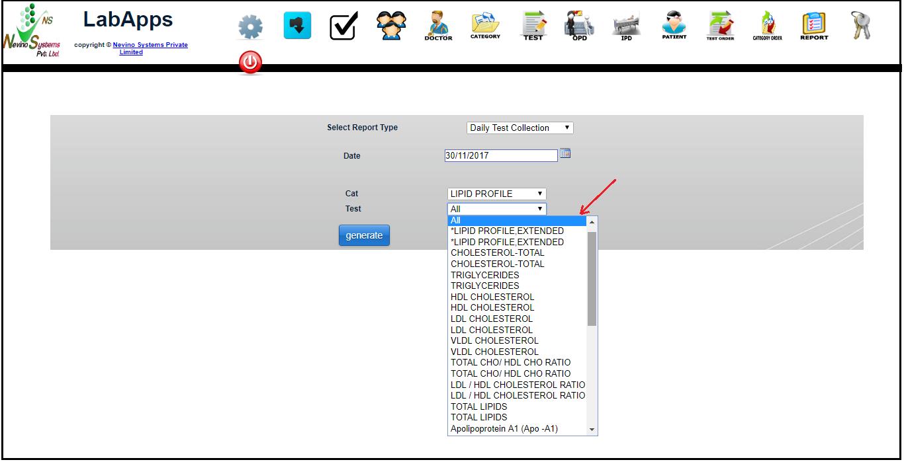Open the OPD module icon

point(579,26)
